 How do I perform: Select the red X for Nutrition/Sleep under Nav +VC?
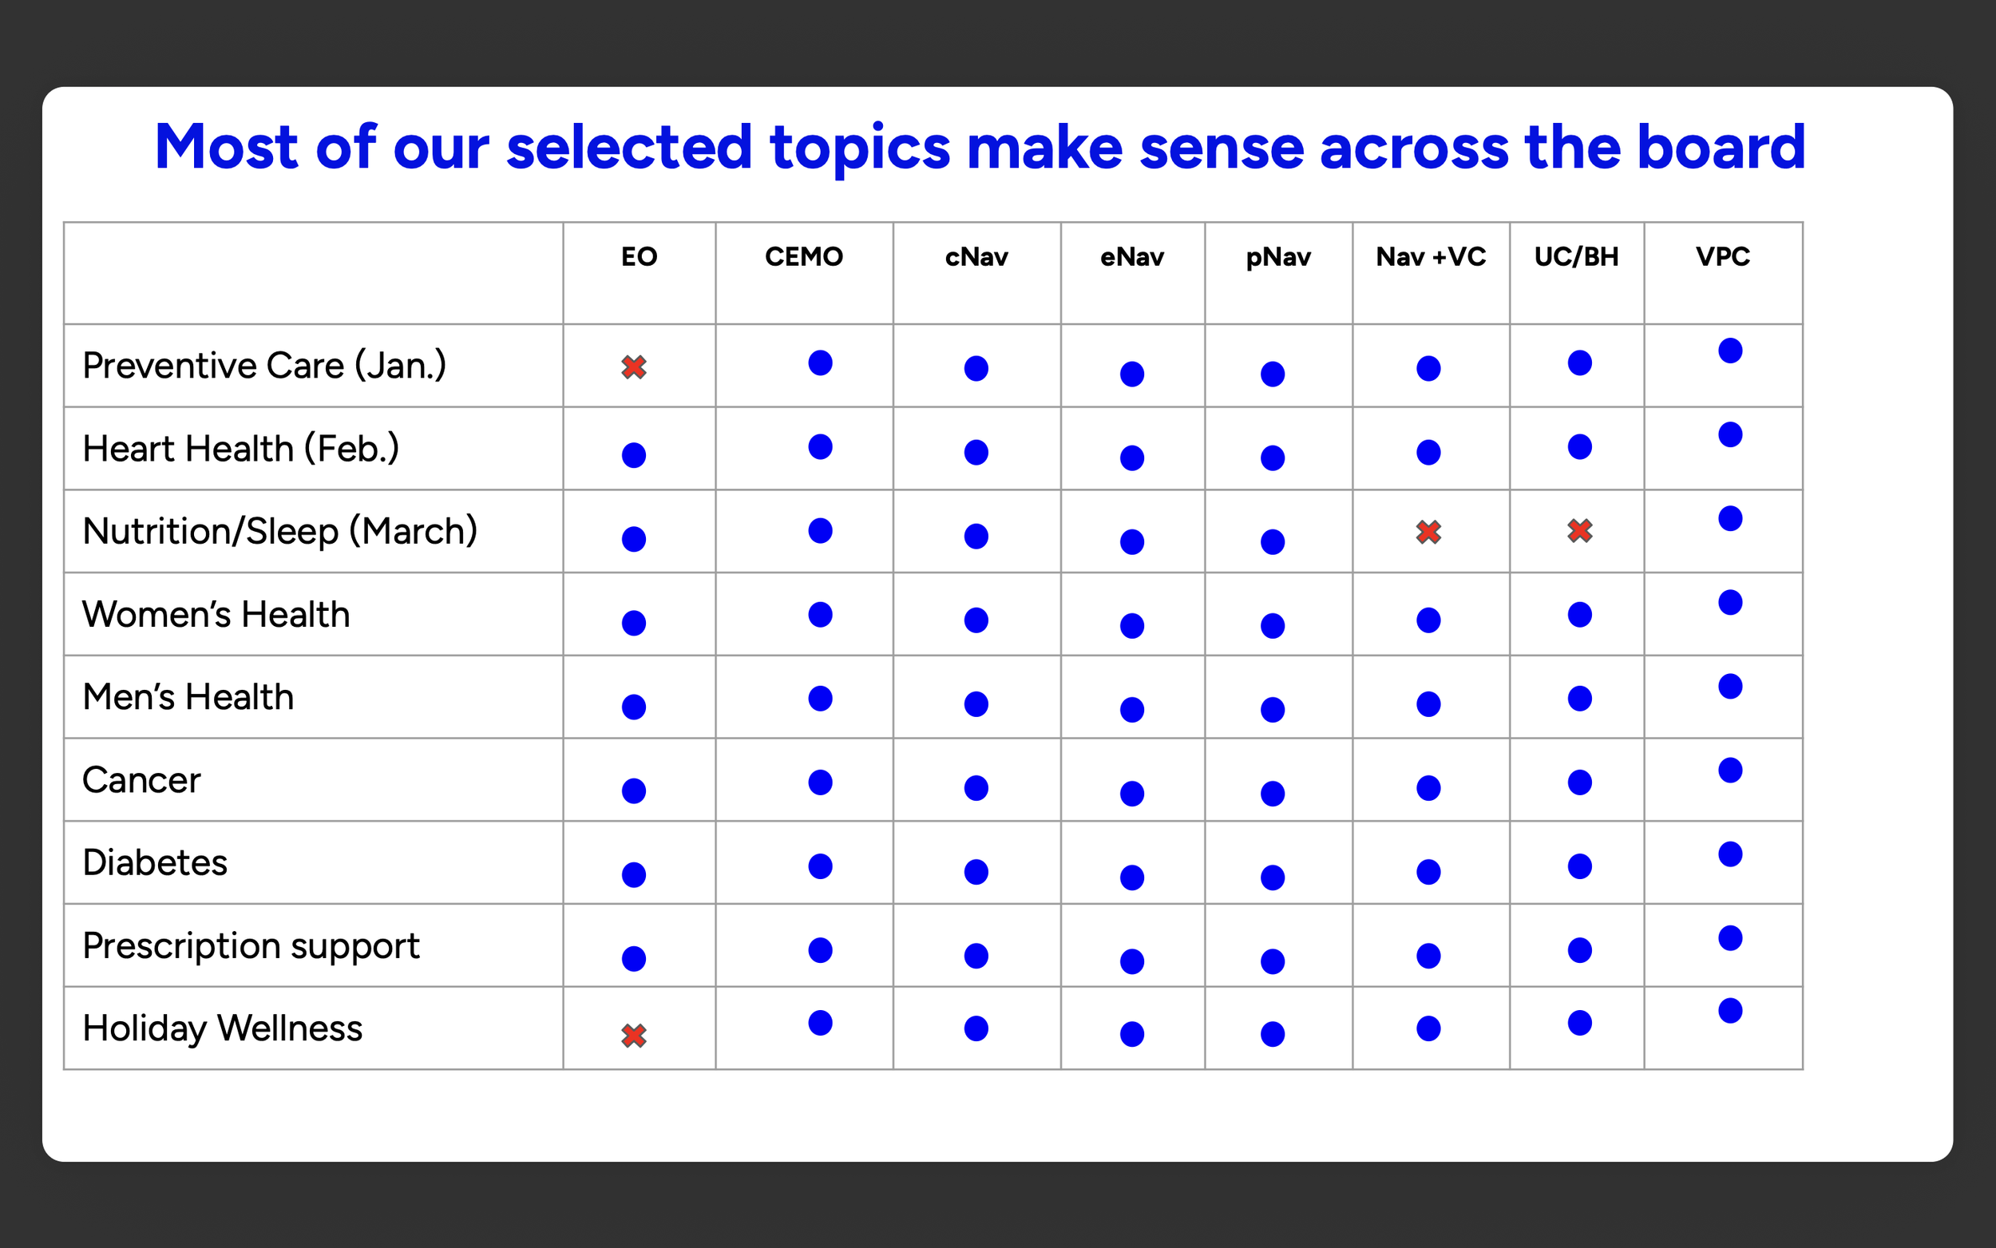tap(1428, 533)
